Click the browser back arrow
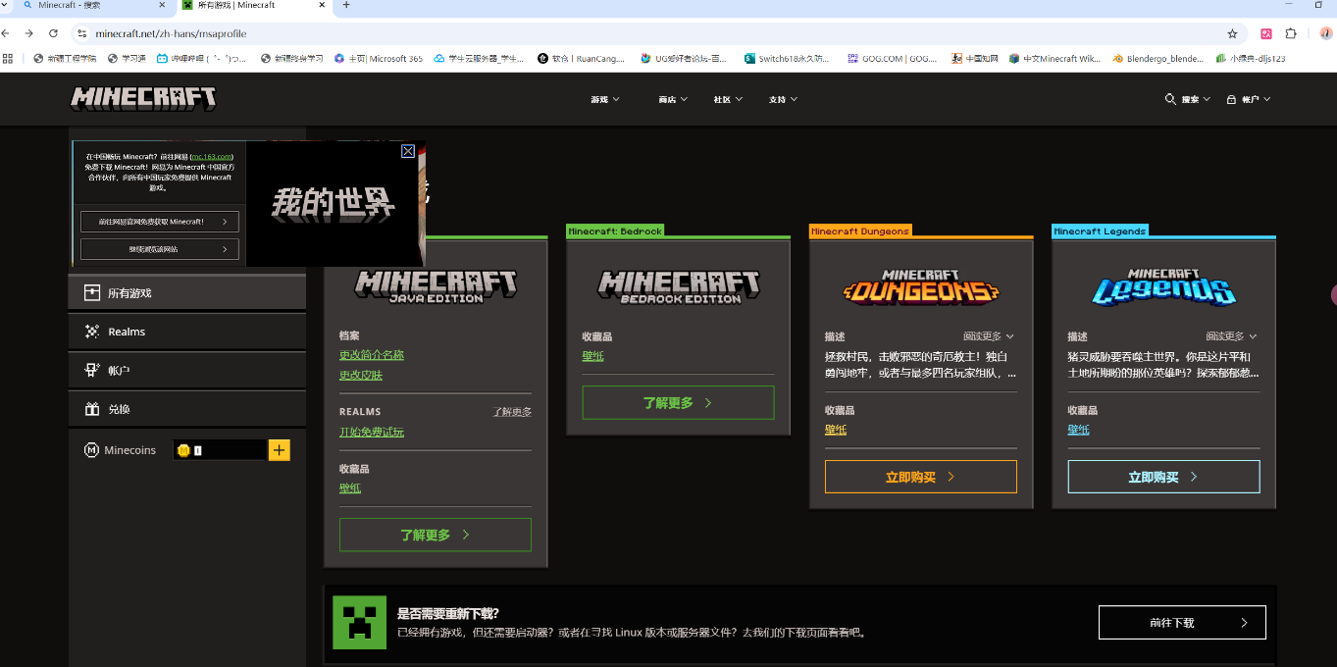Screen dimensions: 1337x667 click(x=6, y=33)
